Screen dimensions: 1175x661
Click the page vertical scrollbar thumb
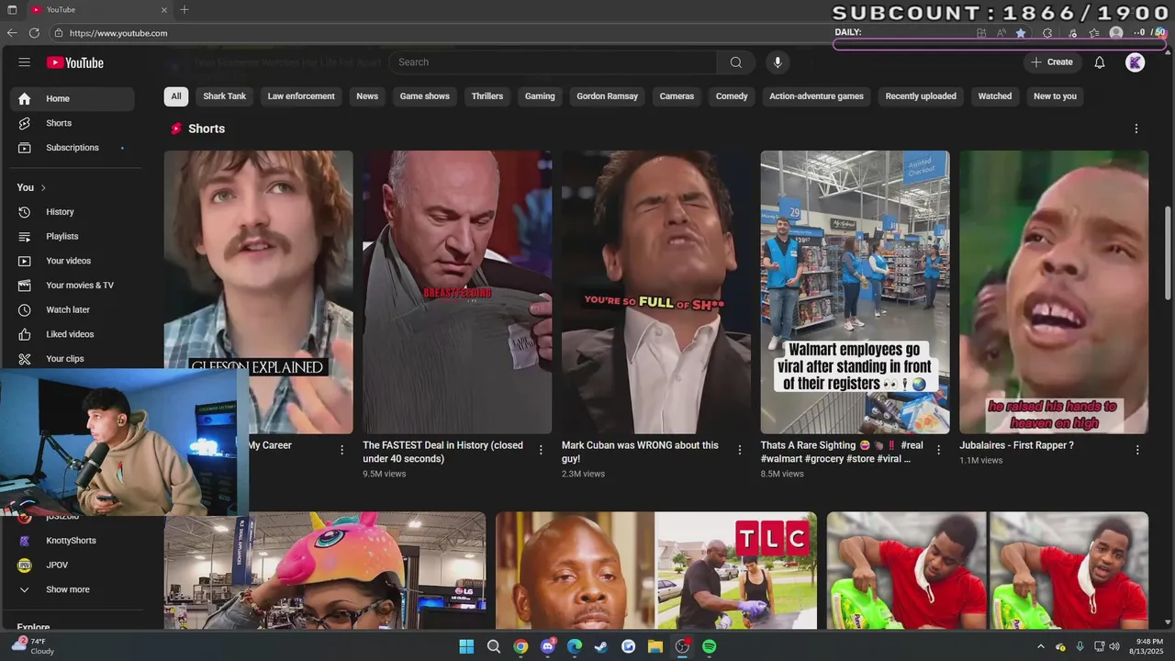click(x=1169, y=252)
